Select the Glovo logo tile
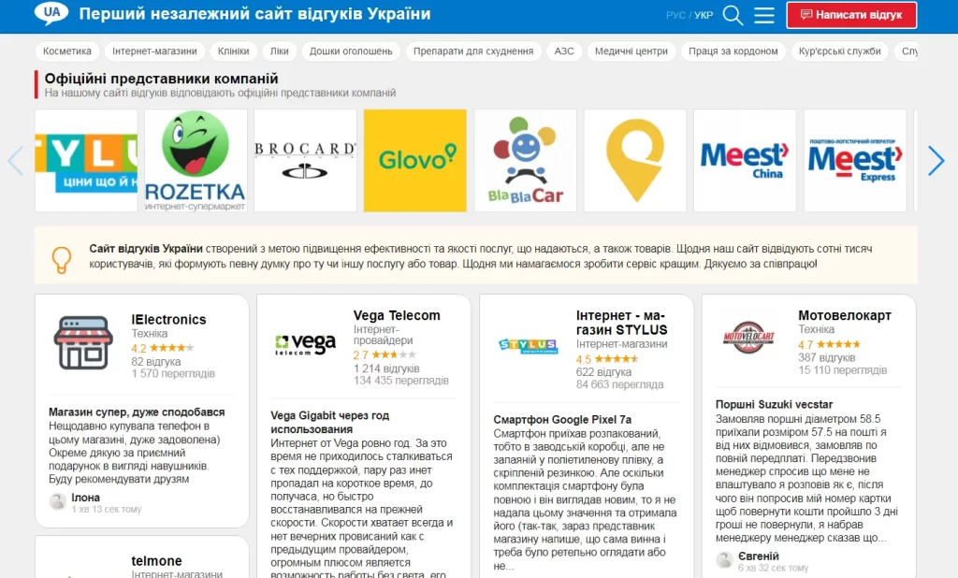Screen dimensions: 958x578 (x=415, y=160)
